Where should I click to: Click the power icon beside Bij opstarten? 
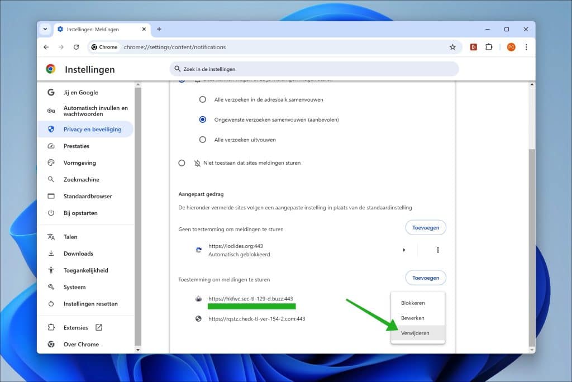pos(51,213)
